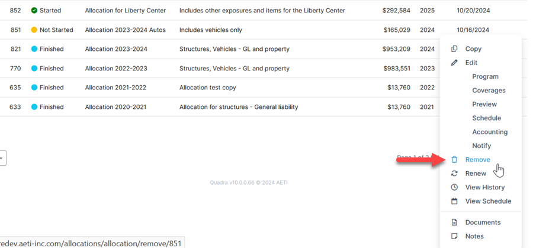Select Preview menu entry
Screen dimensions: 533x248
click(484, 104)
